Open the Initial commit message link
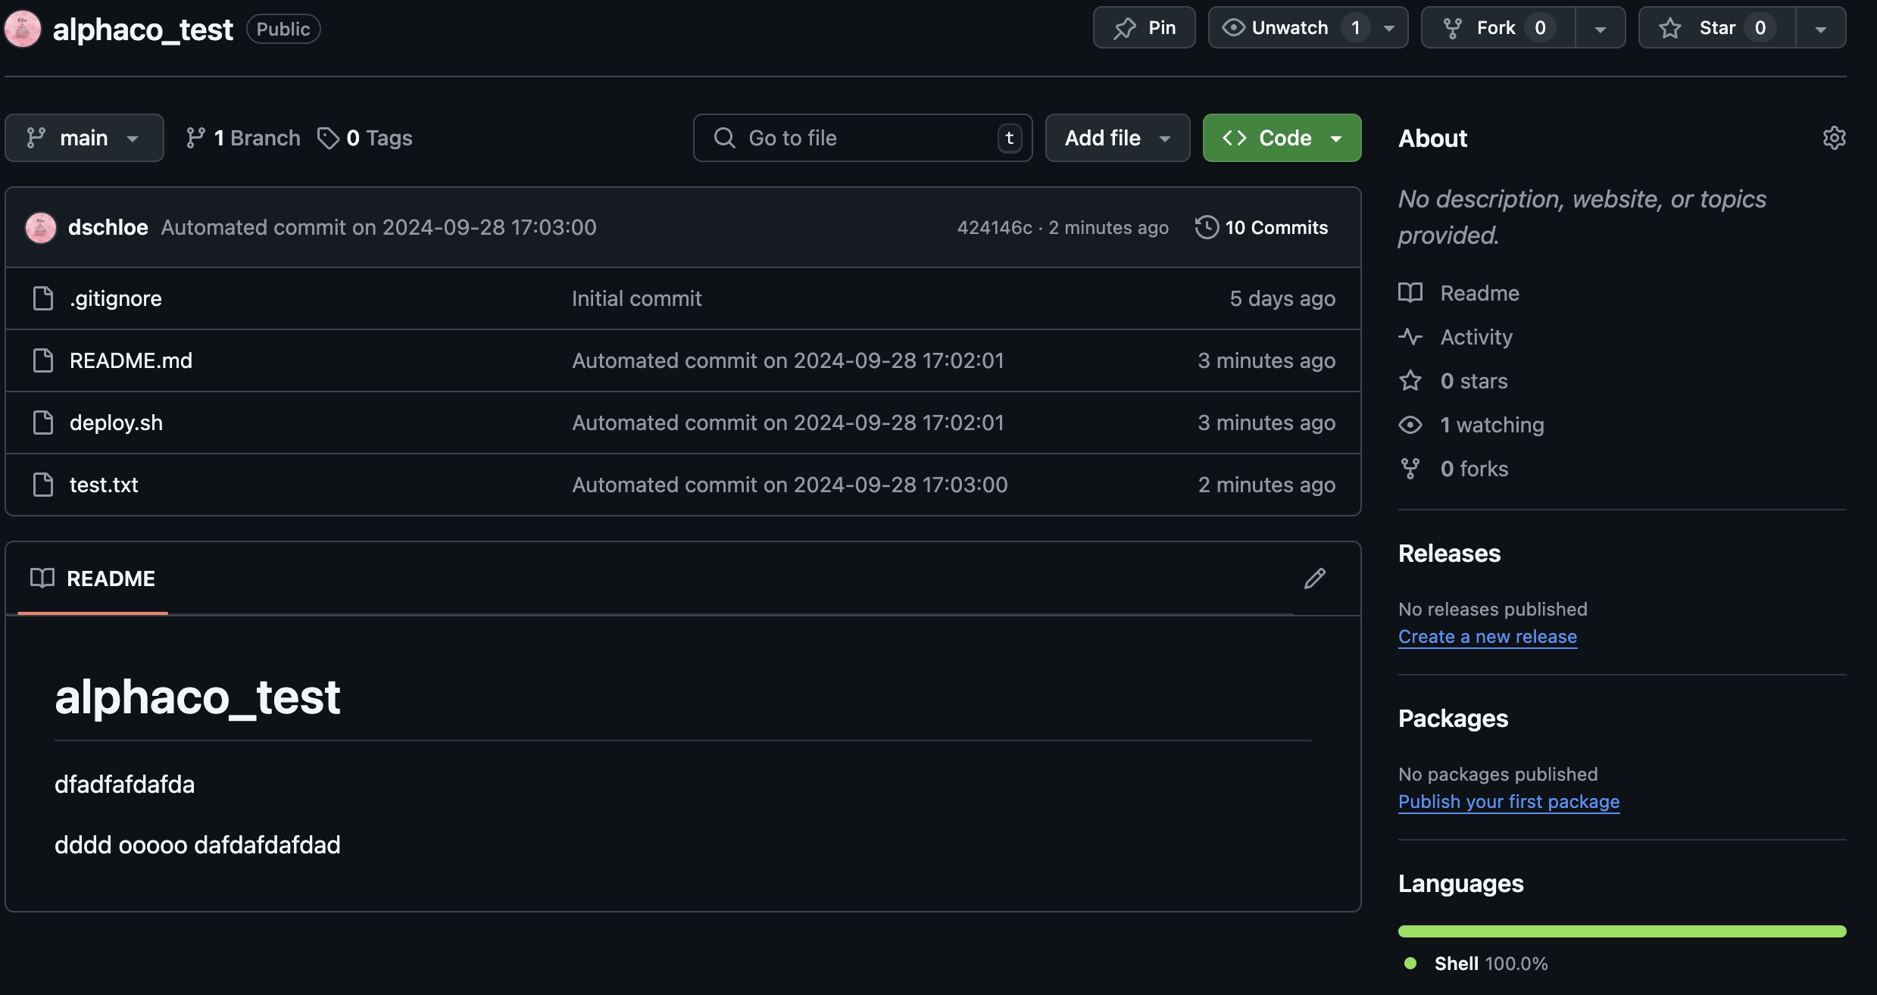Screen dimensions: 1877x995 636,298
